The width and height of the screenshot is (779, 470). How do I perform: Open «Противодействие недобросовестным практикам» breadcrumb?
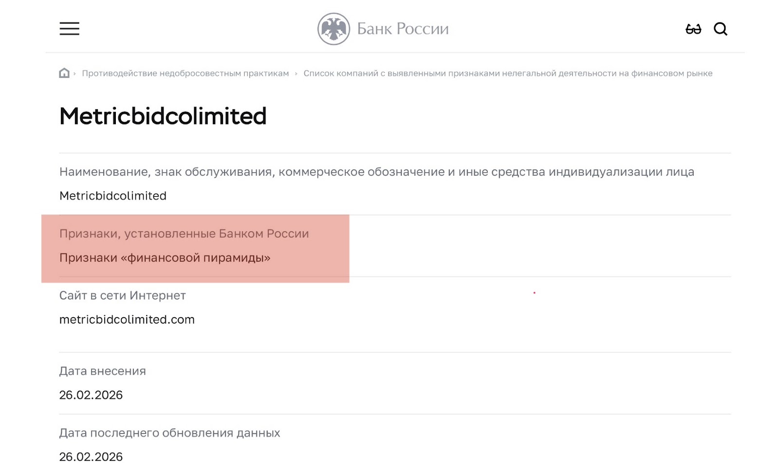click(x=185, y=73)
